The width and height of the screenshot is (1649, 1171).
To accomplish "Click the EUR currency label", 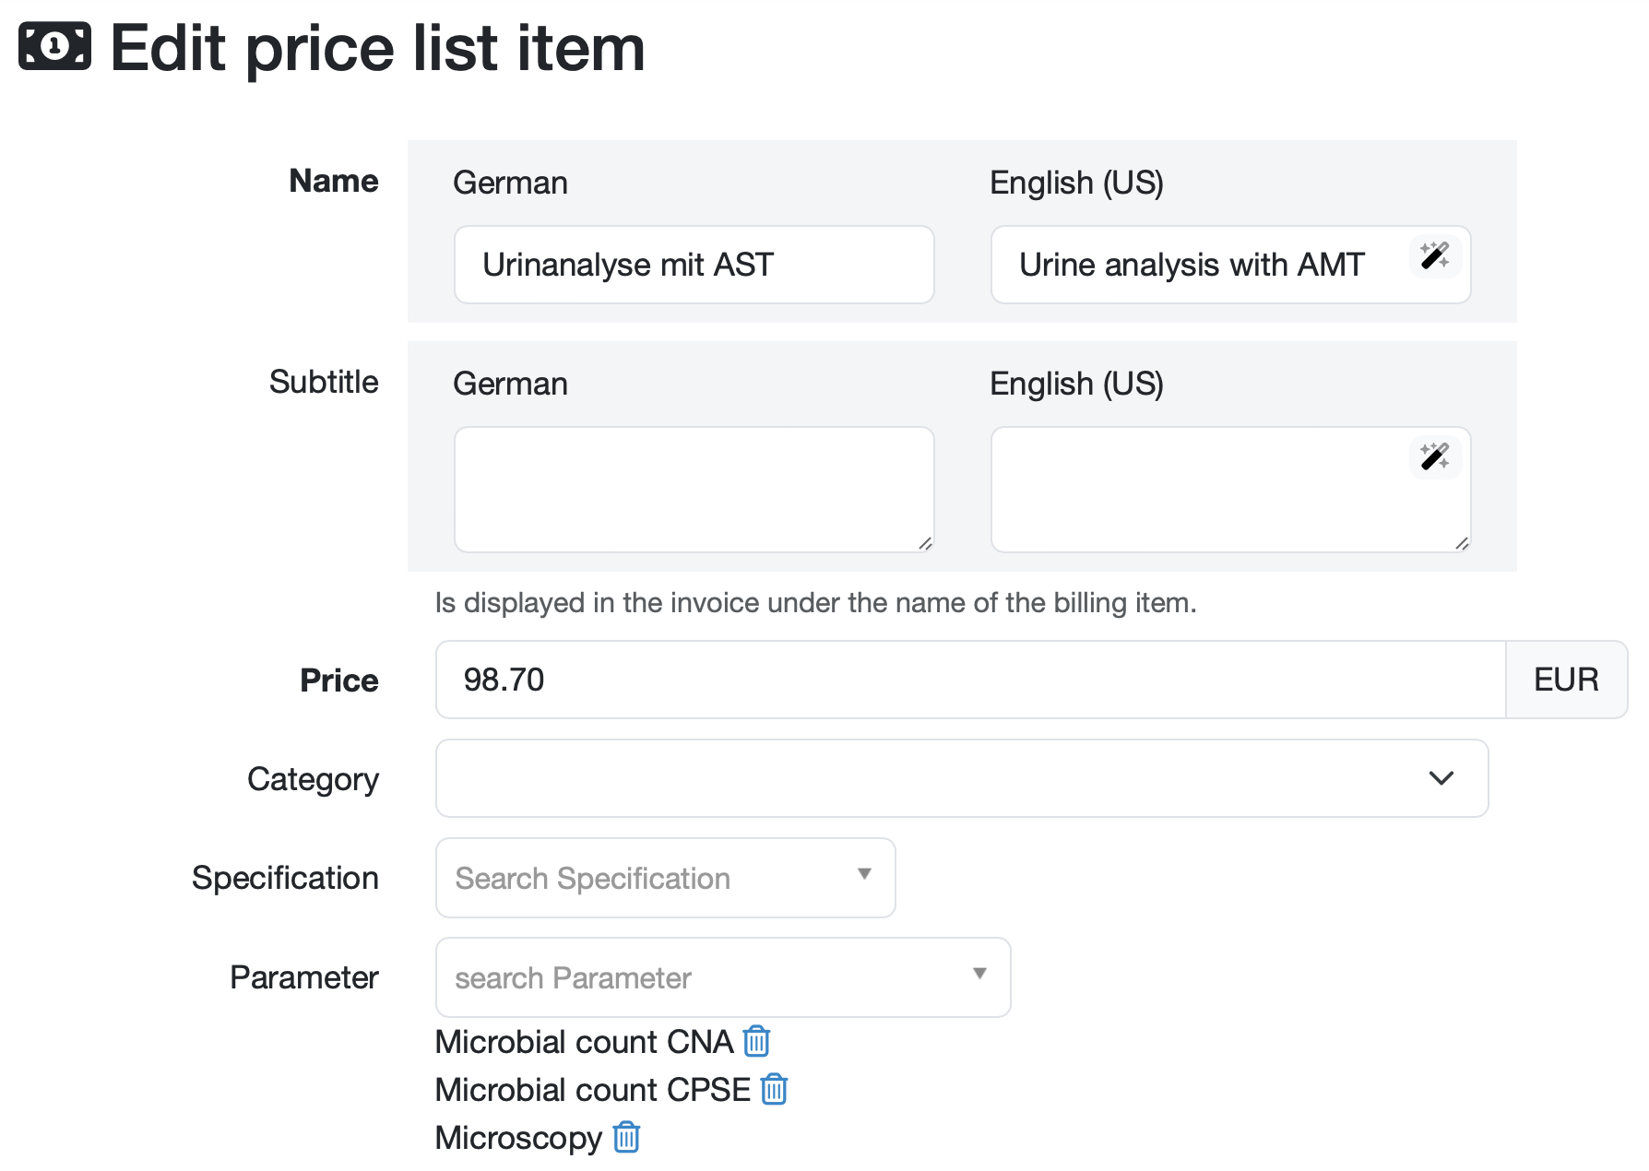I will tap(1566, 680).
